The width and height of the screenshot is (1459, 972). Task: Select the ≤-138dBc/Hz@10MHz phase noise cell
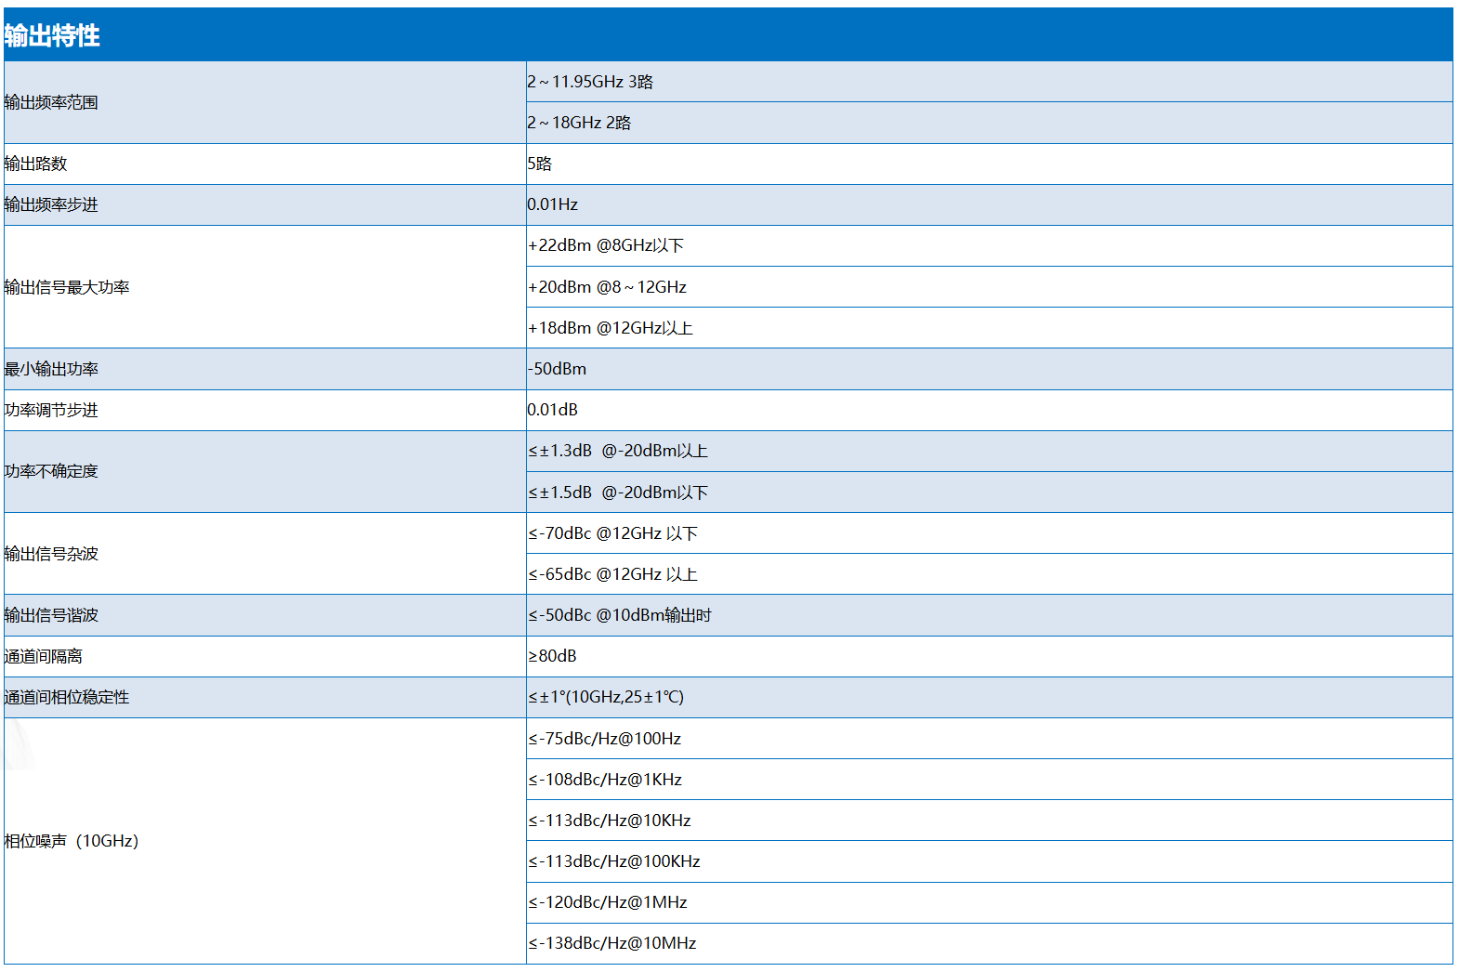tap(612, 943)
